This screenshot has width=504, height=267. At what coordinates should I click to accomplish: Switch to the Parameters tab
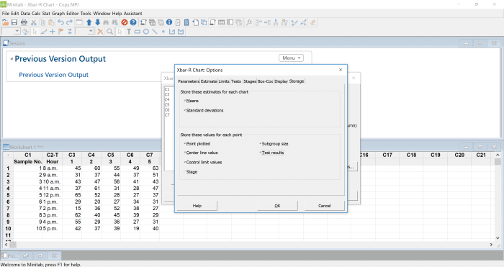click(189, 81)
